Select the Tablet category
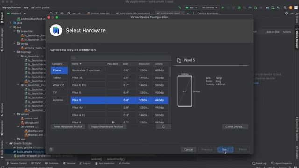The image size is (299, 168). (59, 78)
